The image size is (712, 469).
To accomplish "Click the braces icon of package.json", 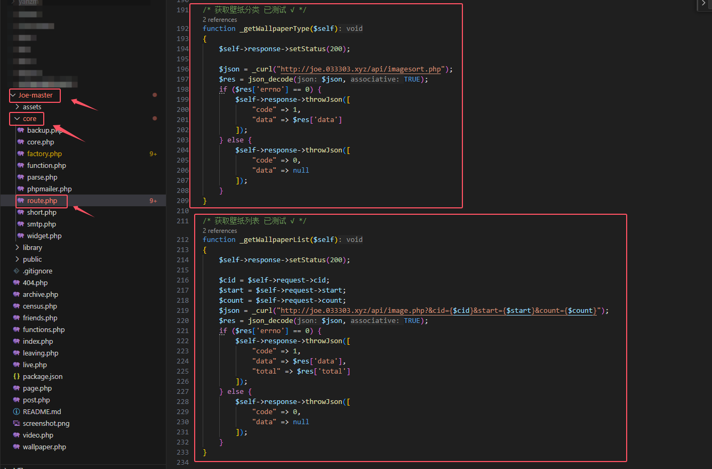I will click(17, 377).
